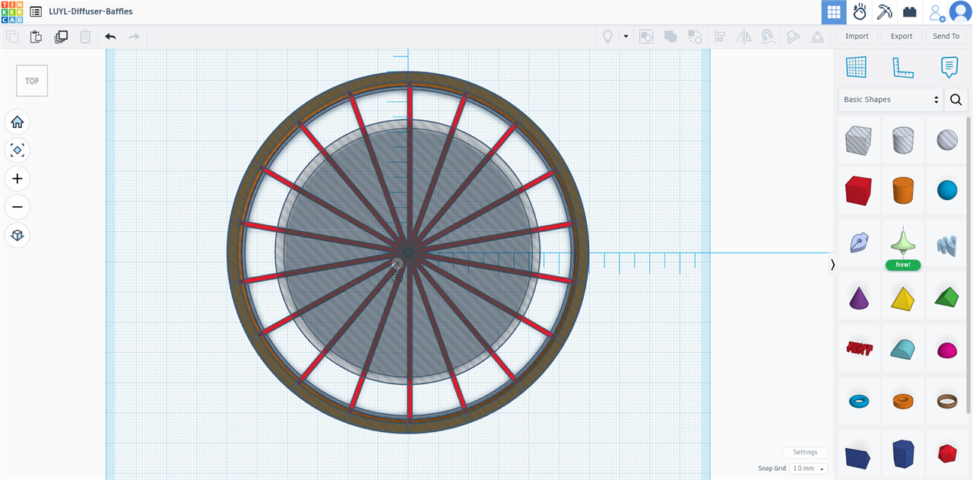Open the Snap Grid dropdown
Image resolution: width=973 pixels, height=480 pixels.
(x=808, y=469)
